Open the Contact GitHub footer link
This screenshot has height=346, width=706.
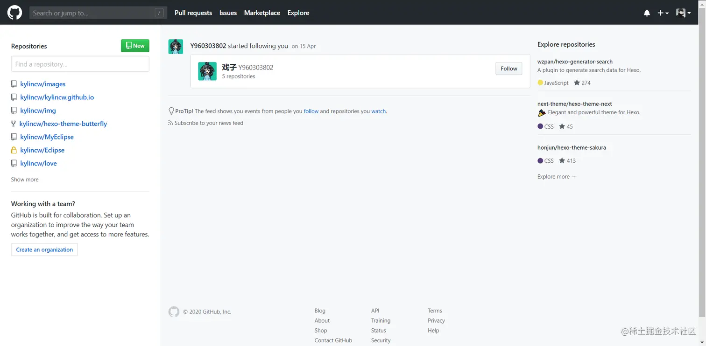[333, 340]
